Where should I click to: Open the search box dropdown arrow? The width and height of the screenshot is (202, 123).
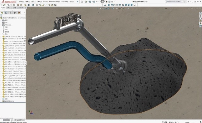[x=186, y=2]
